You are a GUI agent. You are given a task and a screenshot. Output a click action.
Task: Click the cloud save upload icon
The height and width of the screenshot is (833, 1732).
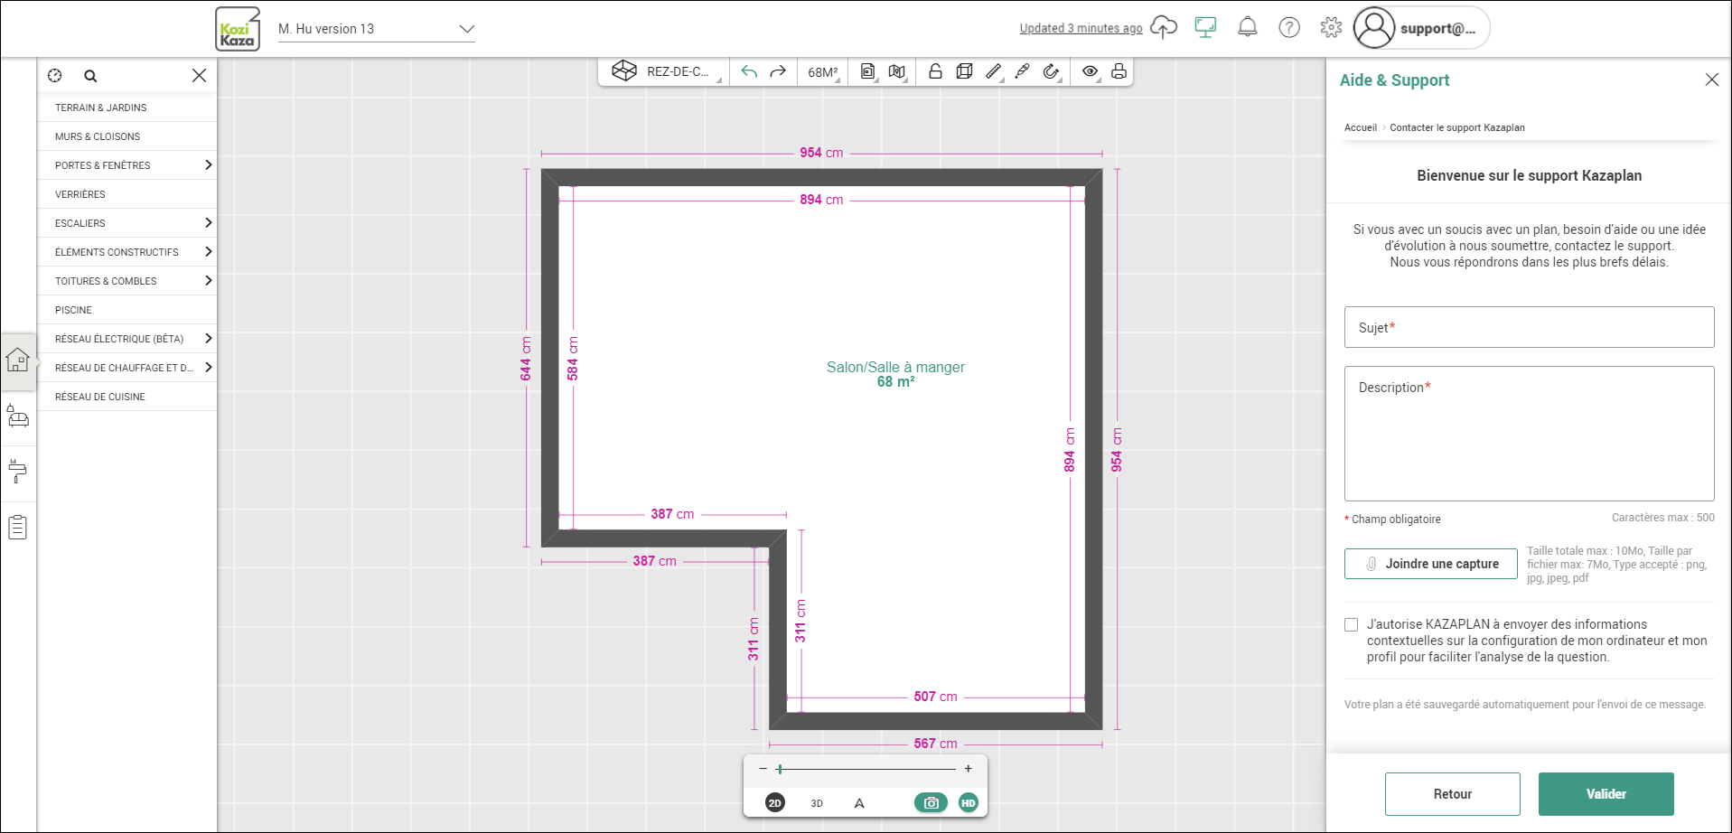point(1164,27)
